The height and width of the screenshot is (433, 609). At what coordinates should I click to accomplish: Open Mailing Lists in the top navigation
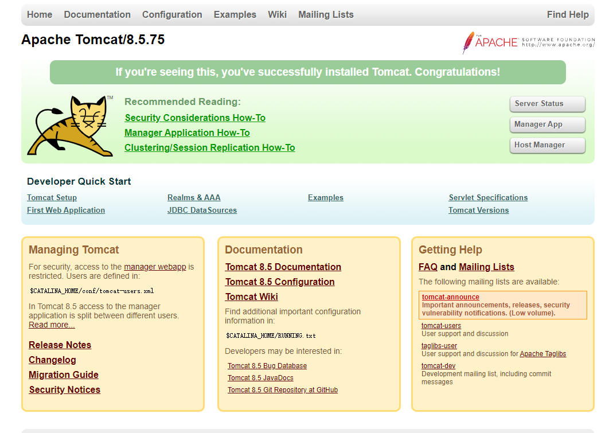pos(326,15)
